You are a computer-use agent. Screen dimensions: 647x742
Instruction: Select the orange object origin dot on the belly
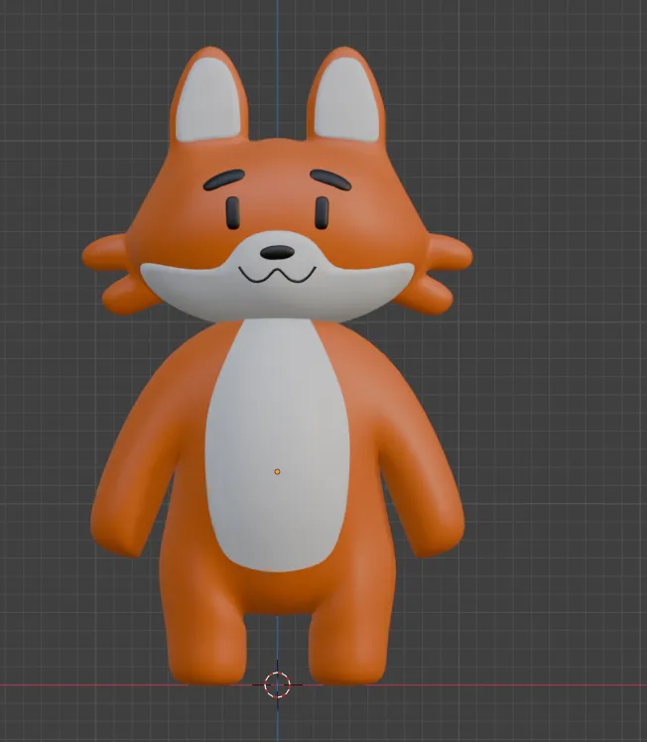(x=277, y=472)
